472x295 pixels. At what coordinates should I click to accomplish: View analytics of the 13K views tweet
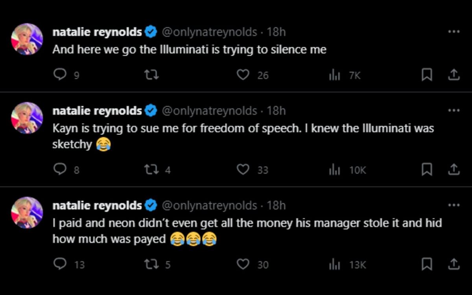pos(334,264)
